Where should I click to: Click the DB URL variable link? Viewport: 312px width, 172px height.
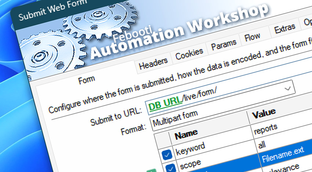point(165,104)
